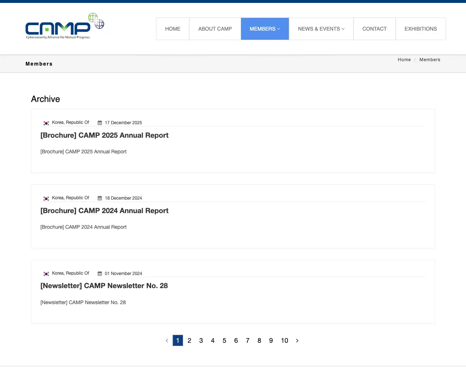Click Korean flag icon beside 01 November 2024

pos(46,274)
